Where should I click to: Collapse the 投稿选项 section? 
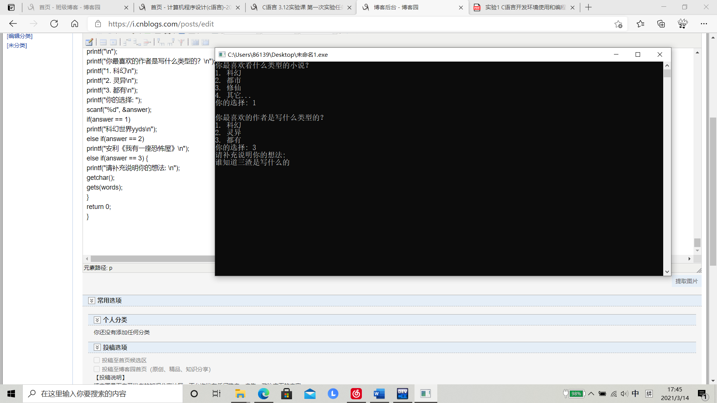97,347
